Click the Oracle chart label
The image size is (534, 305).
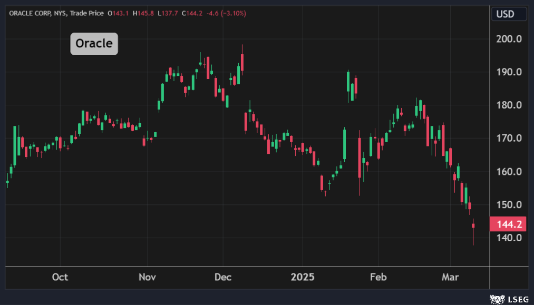94,43
